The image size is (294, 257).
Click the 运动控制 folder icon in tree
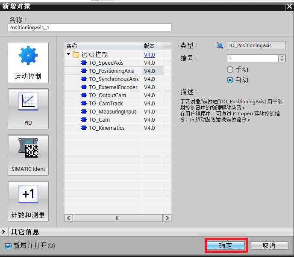pos(76,54)
